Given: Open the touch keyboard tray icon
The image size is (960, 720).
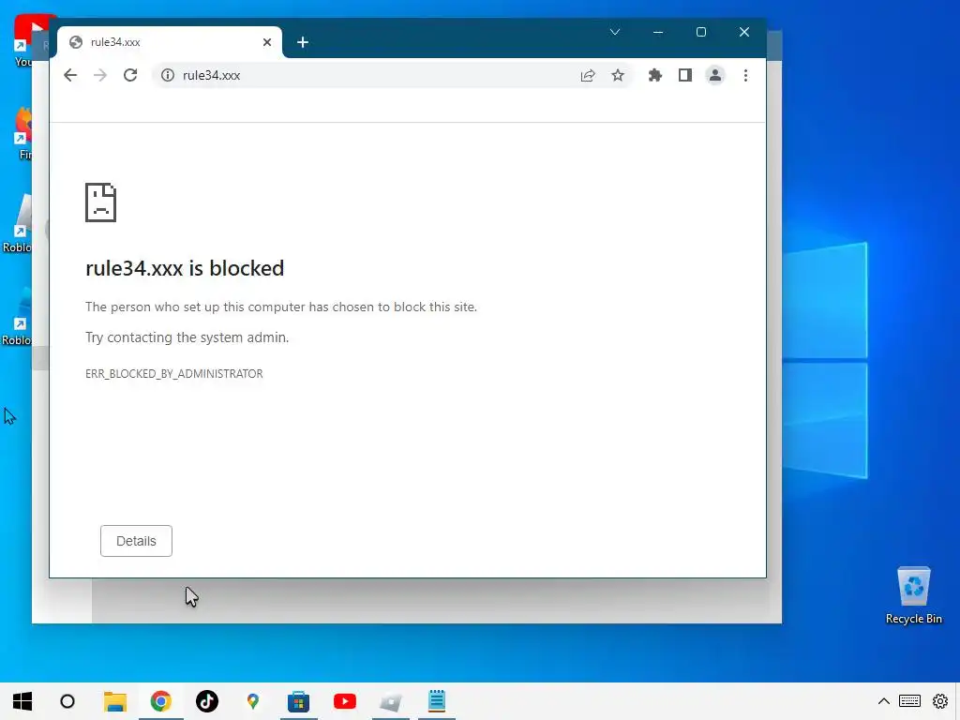Looking at the screenshot, I should (909, 701).
